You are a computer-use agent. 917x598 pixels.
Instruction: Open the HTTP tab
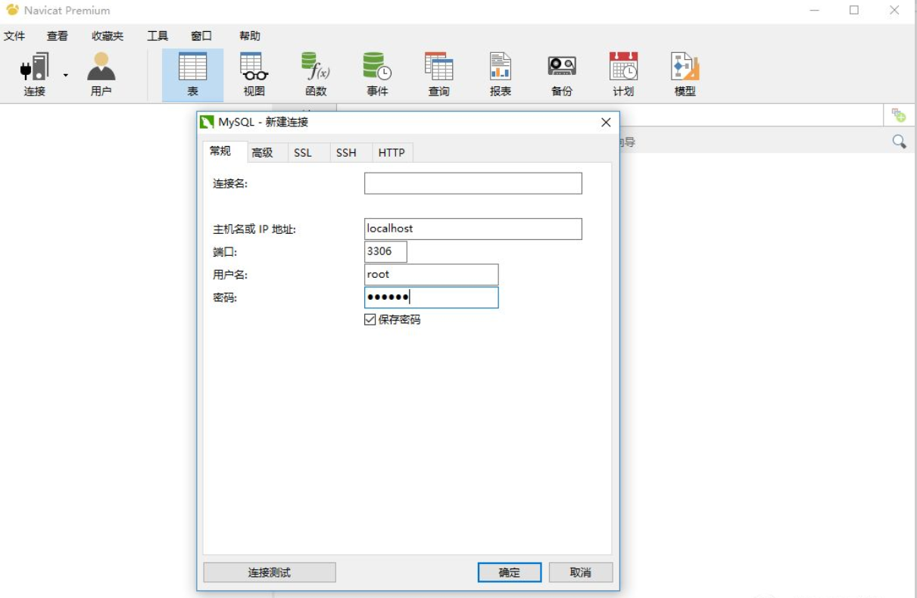click(391, 152)
